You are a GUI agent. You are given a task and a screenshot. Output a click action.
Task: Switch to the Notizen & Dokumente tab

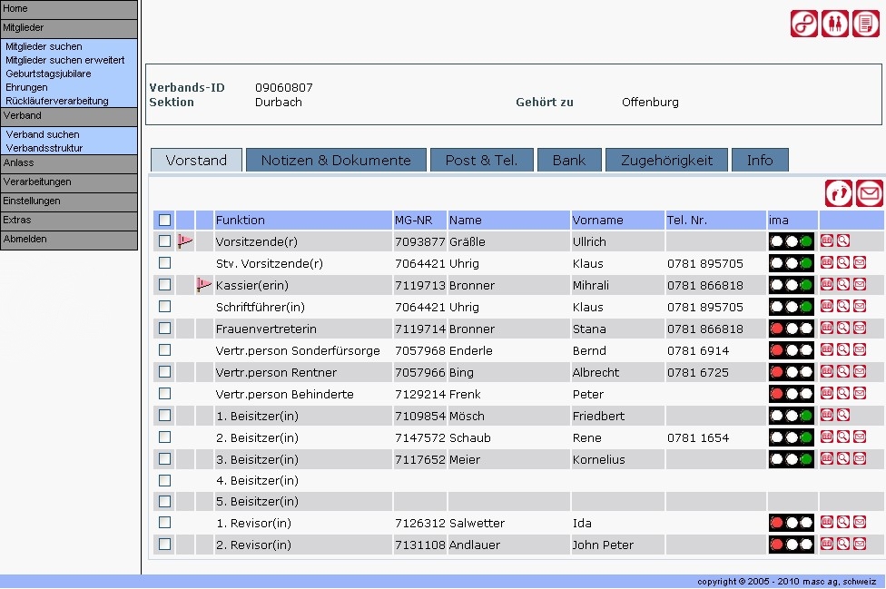pos(336,161)
